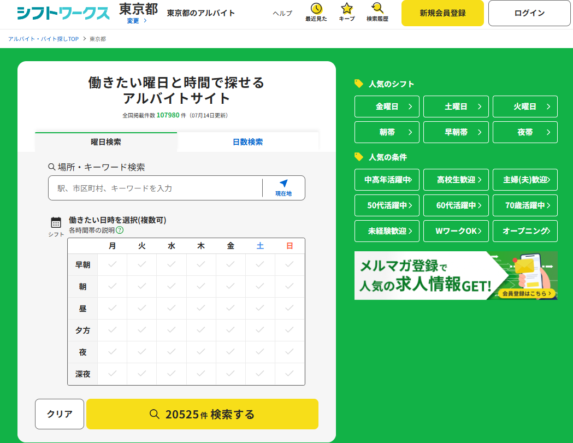573x443 pixels.
Task: Click the tag icon beside 人気のシフト
Action: click(x=359, y=84)
